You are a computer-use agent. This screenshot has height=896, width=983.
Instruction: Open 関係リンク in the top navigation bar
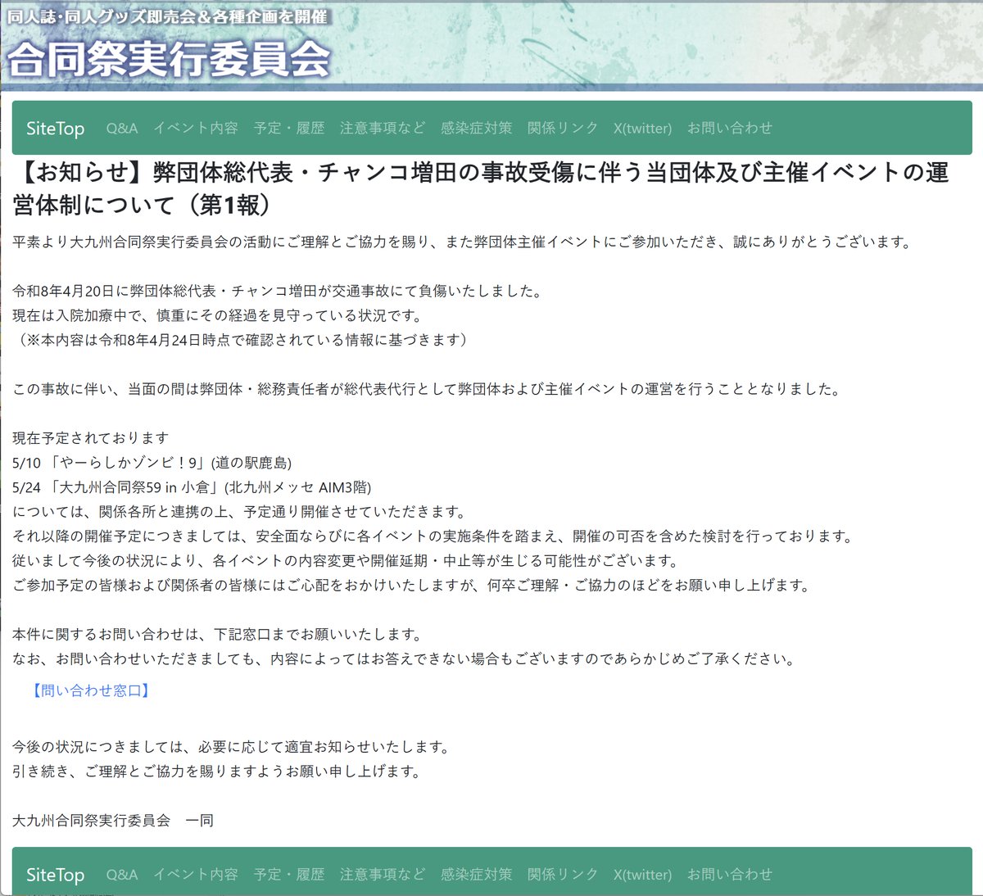pyautogui.click(x=563, y=128)
